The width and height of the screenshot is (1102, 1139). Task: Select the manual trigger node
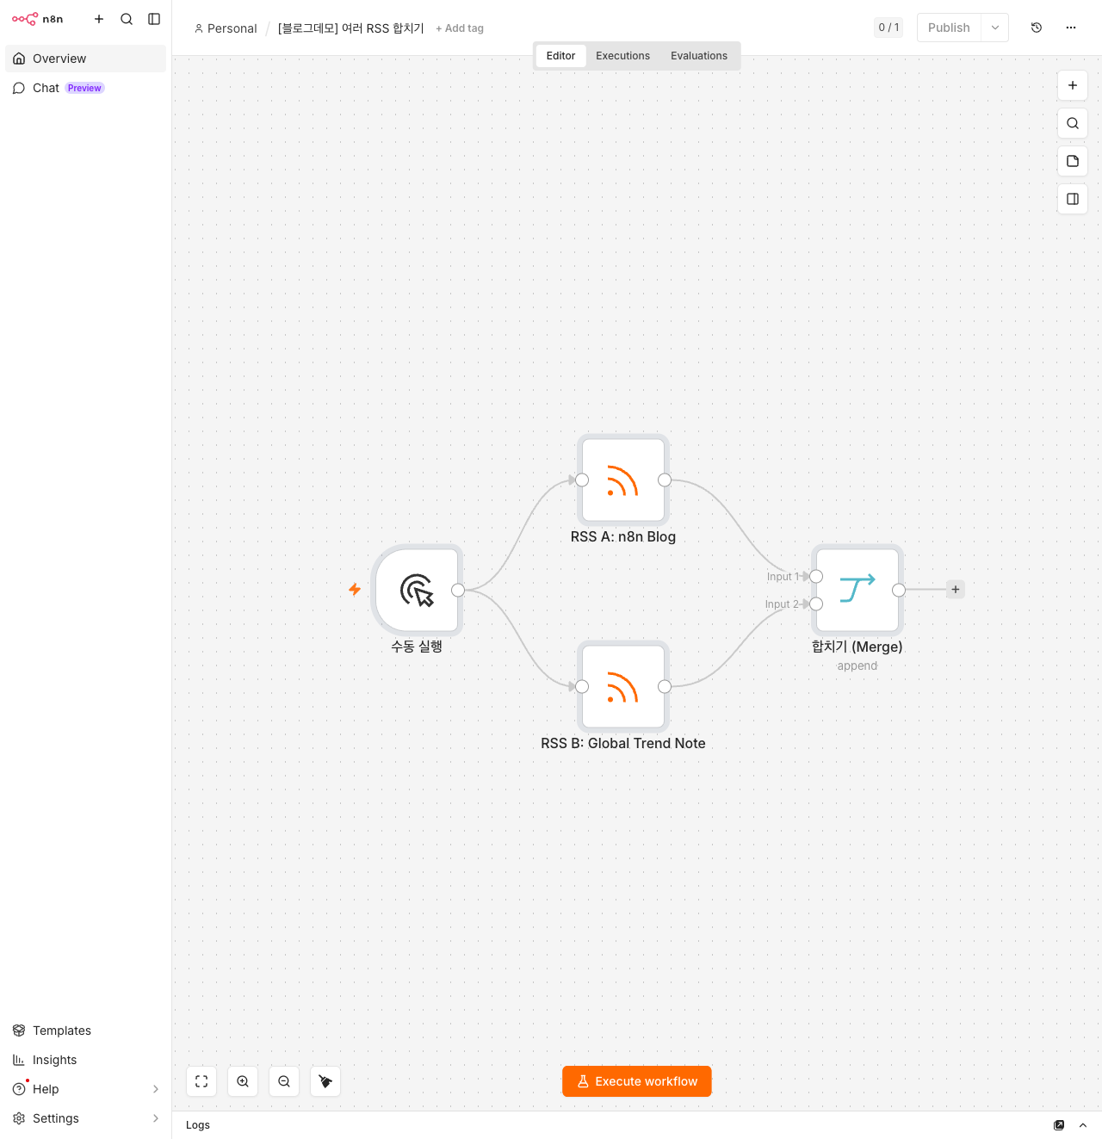(x=418, y=591)
